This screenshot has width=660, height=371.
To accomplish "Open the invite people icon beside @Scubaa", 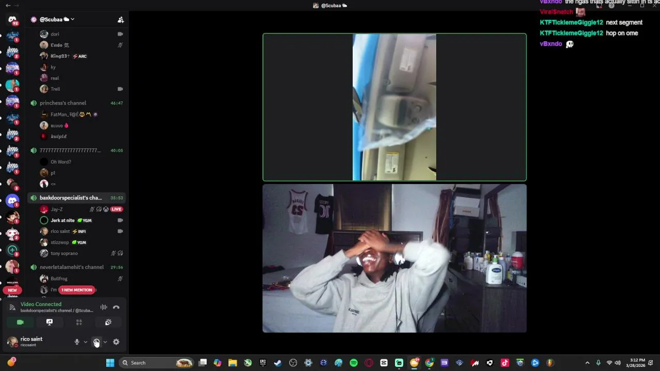I will click(121, 20).
